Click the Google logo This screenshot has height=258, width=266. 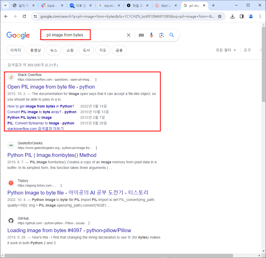coord(18,35)
